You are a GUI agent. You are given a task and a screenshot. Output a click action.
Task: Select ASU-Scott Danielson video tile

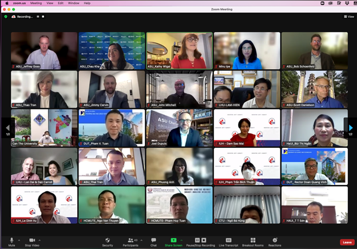(x=315, y=89)
